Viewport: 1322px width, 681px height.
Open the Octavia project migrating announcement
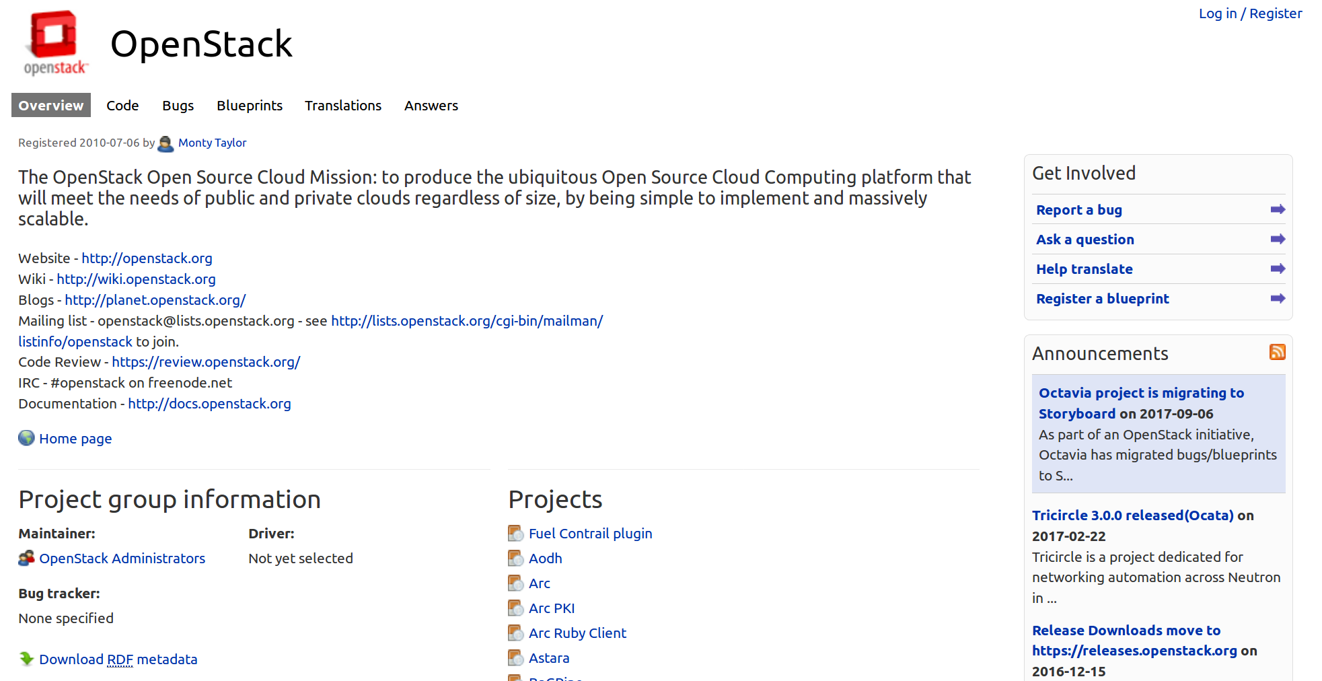(x=1140, y=393)
